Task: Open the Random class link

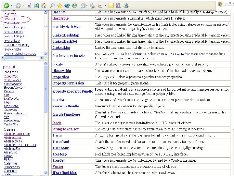Action: (x=59, y=100)
